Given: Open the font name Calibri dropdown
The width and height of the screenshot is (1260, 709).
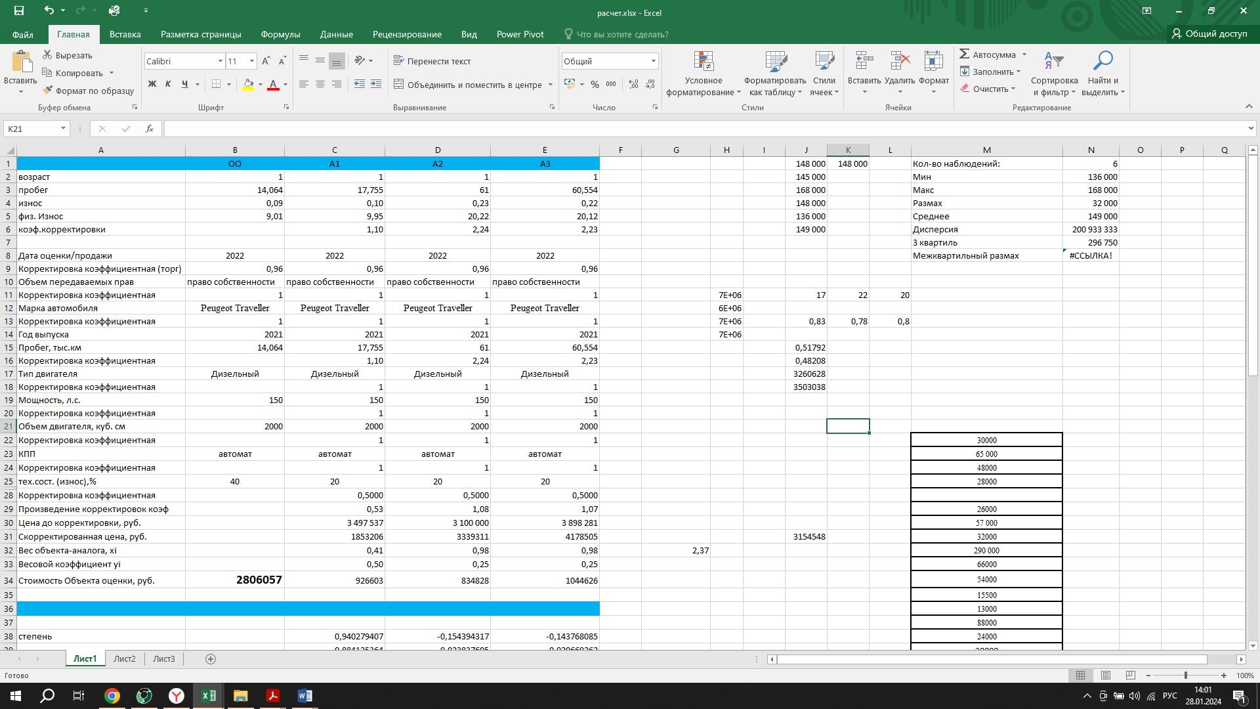Looking at the screenshot, I should [220, 61].
